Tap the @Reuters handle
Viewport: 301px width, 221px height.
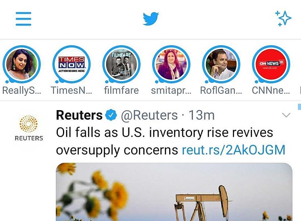149,115
